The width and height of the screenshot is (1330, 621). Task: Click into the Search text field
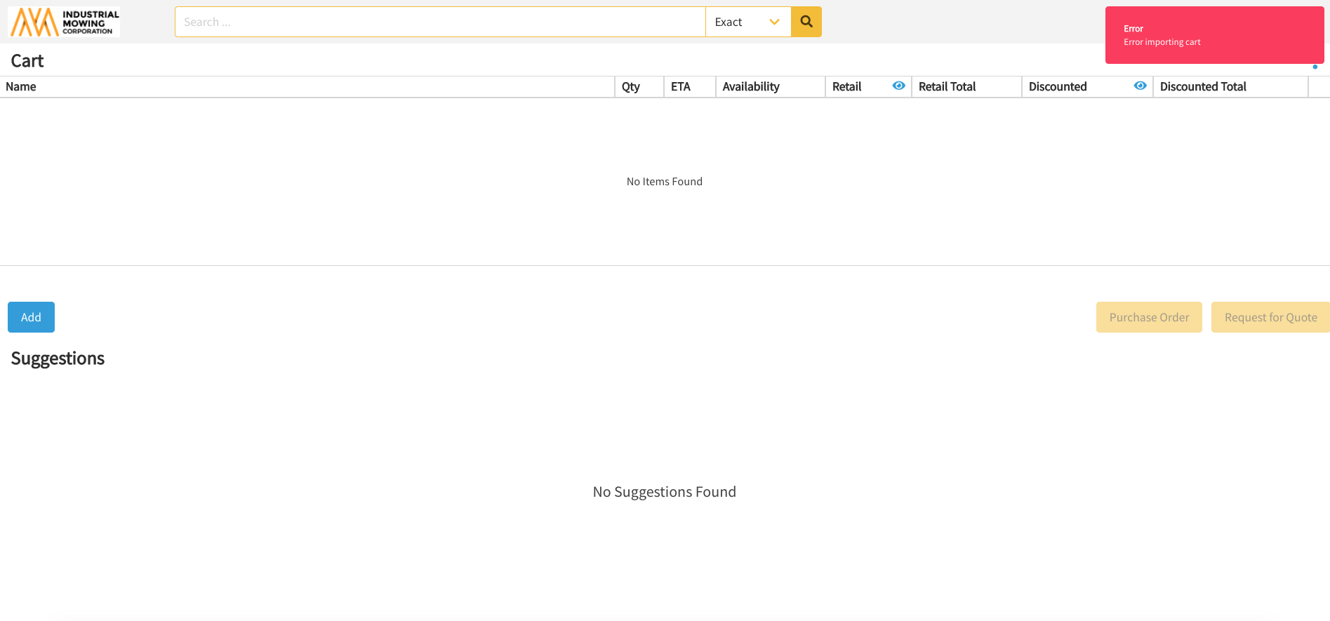click(x=439, y=22)
